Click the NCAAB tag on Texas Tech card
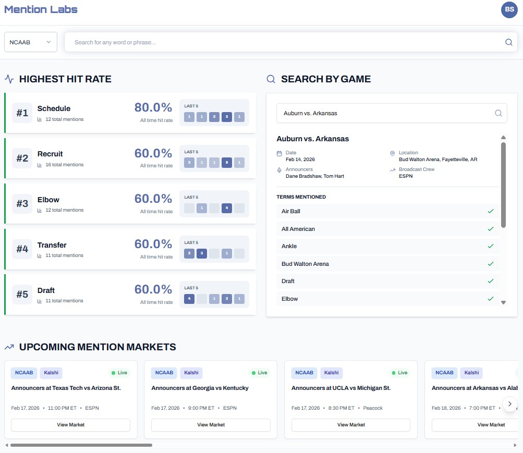The width and height of the screenshot is (523, 453). coord(24,373)
